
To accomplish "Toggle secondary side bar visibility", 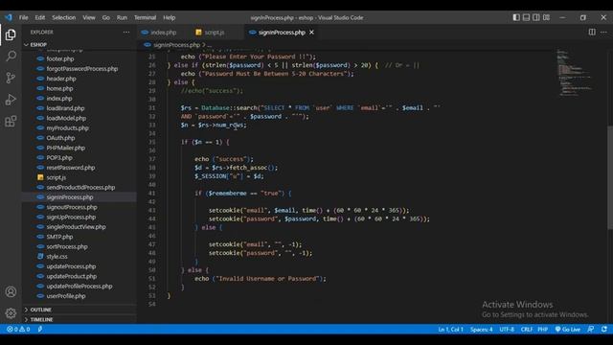I will point(536,17).
